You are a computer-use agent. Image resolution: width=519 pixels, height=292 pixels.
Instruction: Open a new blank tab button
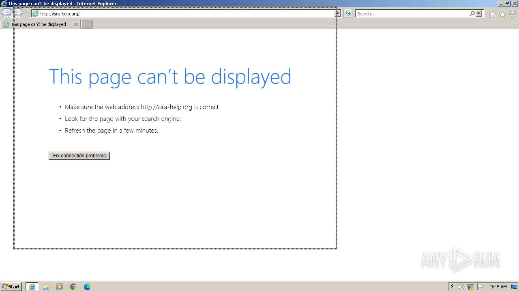point(87,24)
